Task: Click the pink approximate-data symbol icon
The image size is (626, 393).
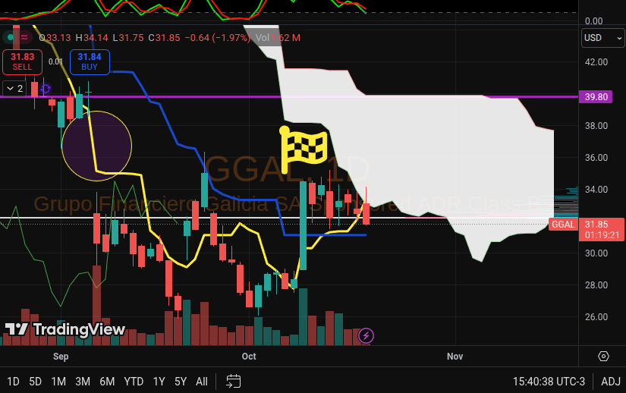Action: coord(24,37)
